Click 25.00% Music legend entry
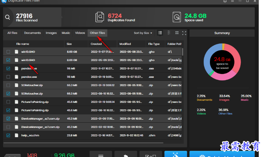Screen dimensions: 263x157 tap(246, 98)
